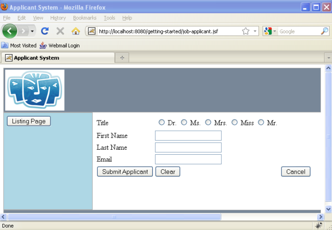The height and width of the screenshot is (230, 332).
Task: Open Webmail Login bookmark
Action: pos(60,46)
